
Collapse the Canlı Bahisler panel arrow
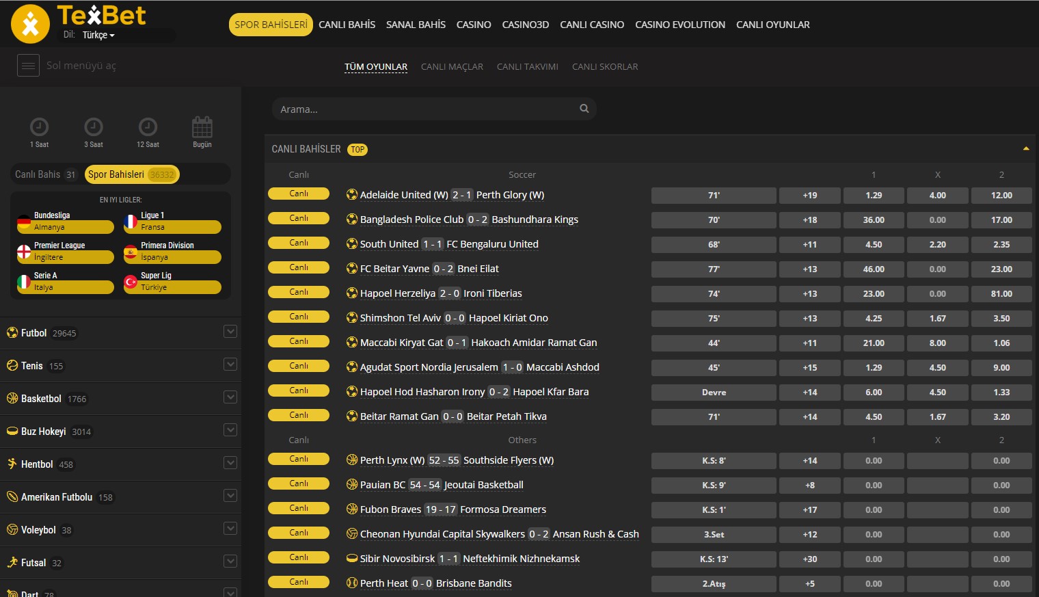pyautogui.click(x=1026, y=148)
